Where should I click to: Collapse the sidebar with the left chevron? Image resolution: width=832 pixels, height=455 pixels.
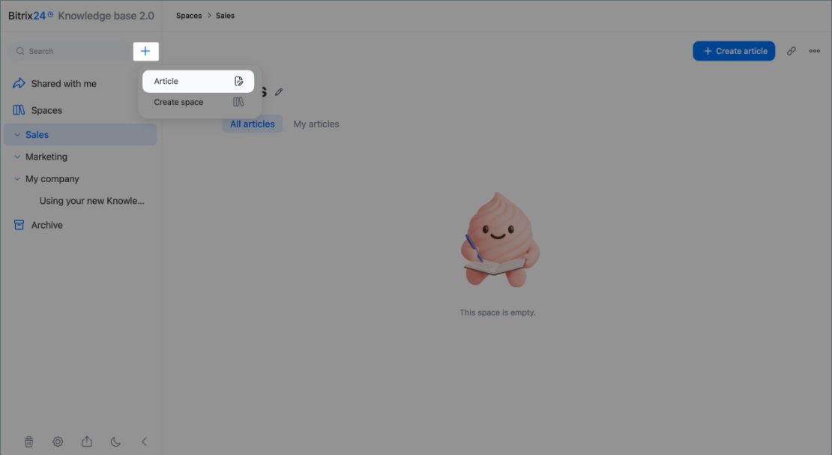coord(144,442)
